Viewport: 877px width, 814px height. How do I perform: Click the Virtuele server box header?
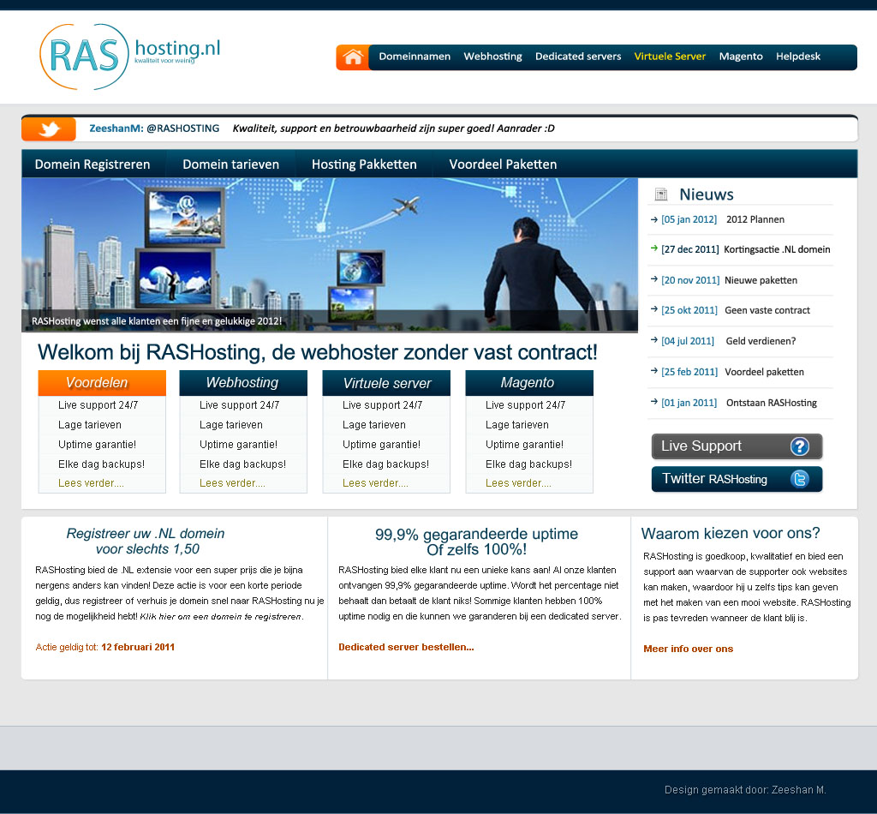coord(386,383)
